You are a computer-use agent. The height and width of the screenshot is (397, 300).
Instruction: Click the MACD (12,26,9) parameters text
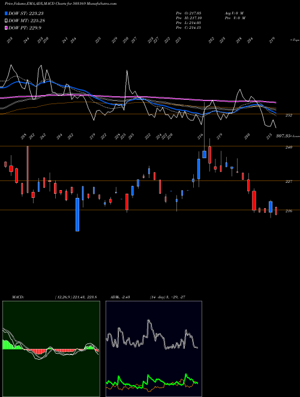click(76, 297)
